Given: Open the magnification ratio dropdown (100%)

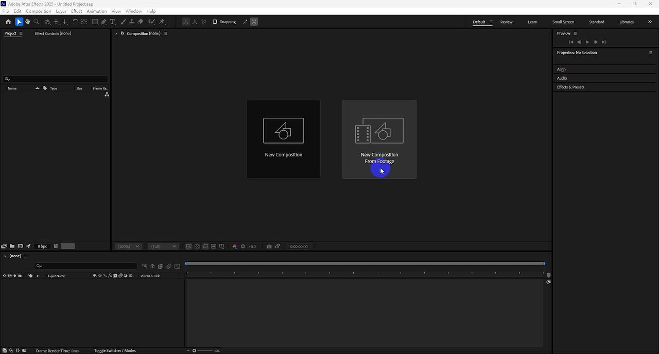Looking at the screenshot, I should (128, 246).
